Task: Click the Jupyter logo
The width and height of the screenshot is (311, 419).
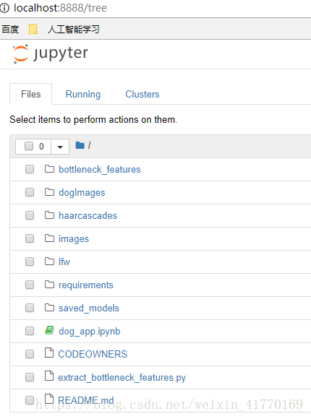Action: 51,53
